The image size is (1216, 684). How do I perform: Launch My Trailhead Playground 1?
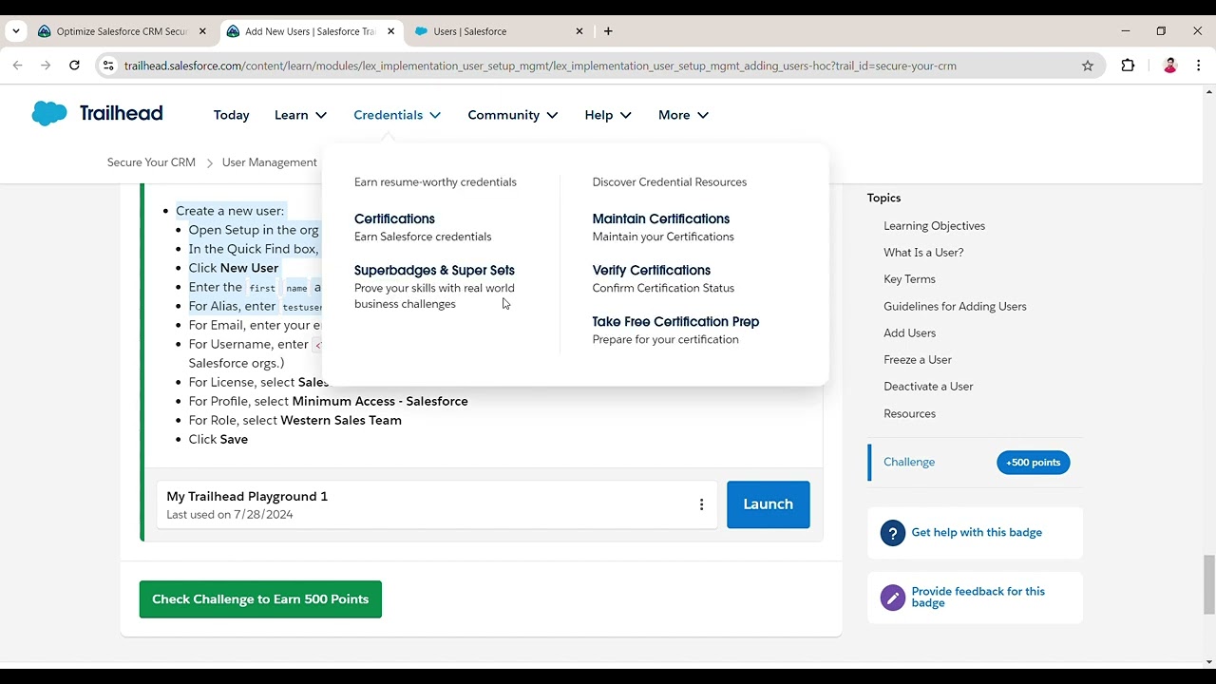point(768,504)
